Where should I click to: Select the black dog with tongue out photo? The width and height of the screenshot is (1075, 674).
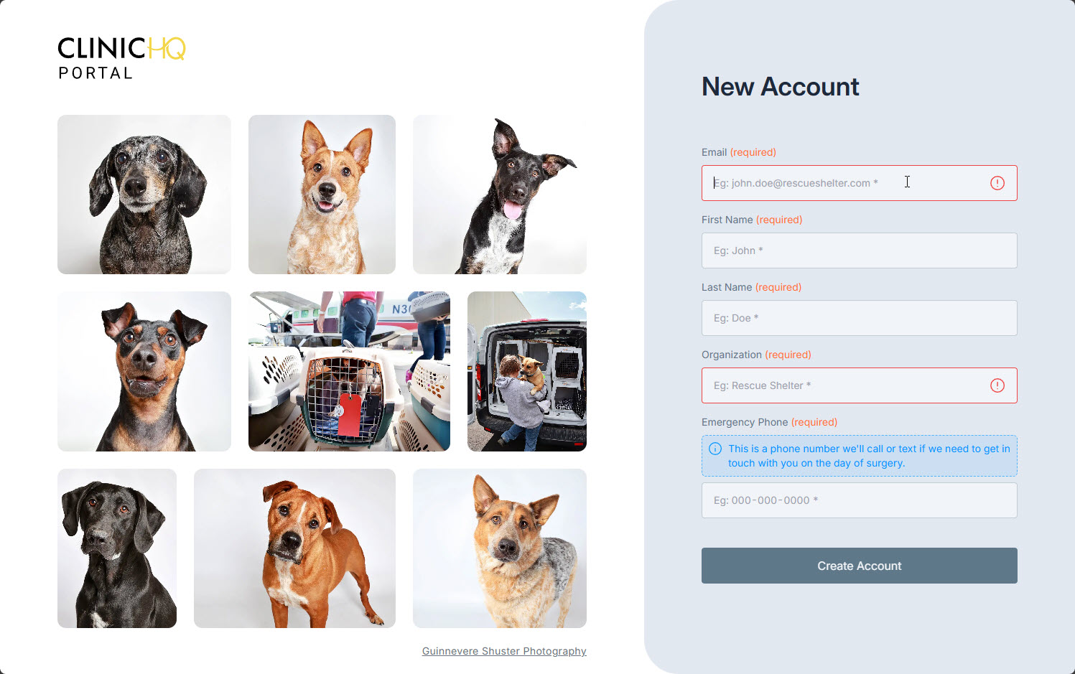500,195
